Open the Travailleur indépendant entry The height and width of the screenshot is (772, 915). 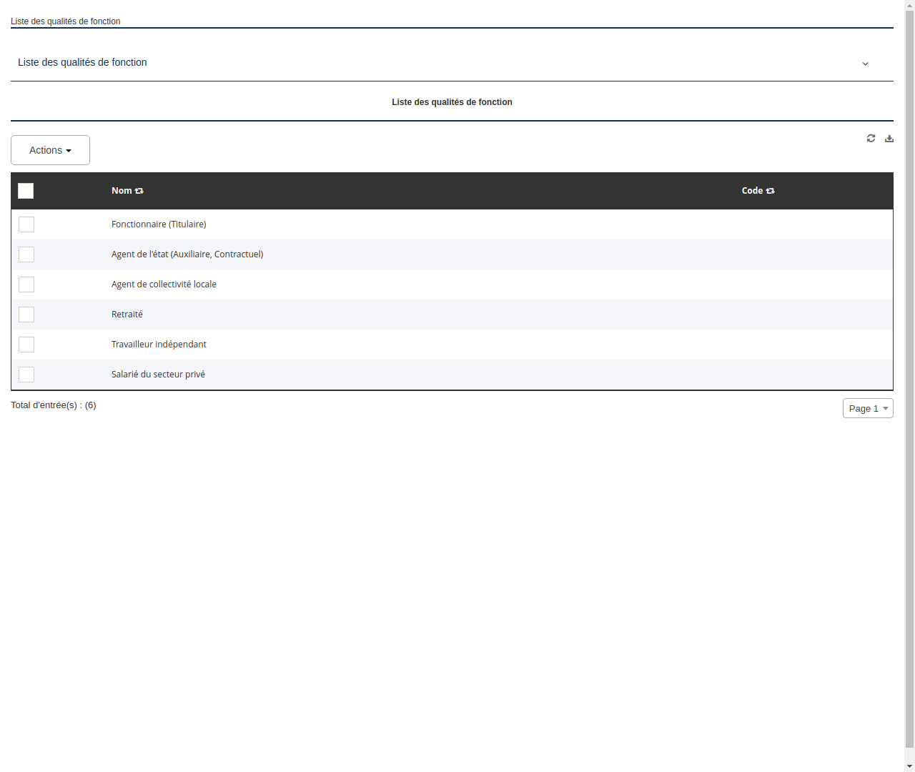coord(159,344)
